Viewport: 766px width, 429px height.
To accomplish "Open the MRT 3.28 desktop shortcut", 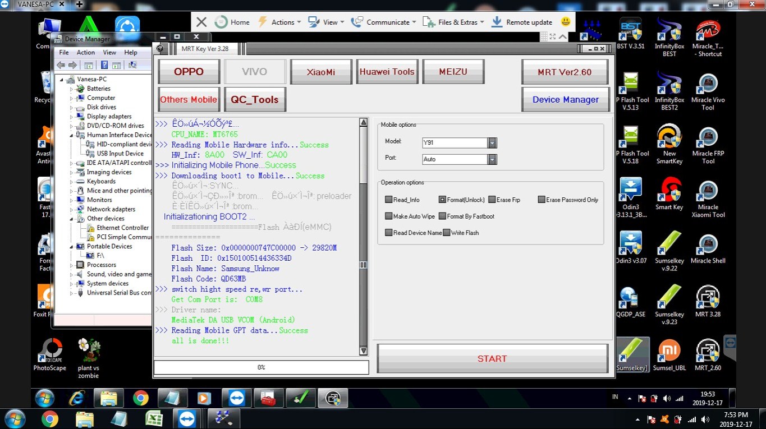I will pos(708,302).
